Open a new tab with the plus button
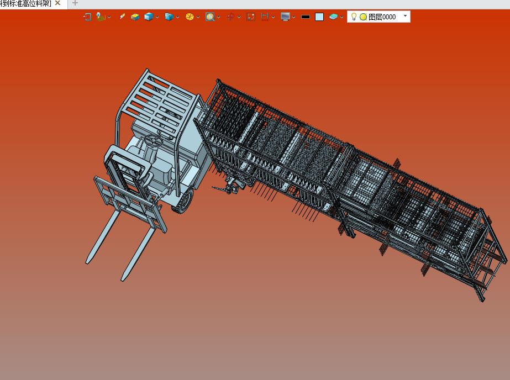510x380 pixels. click(75, 3)
